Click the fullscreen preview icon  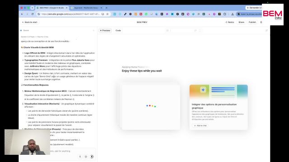(200, 31)
